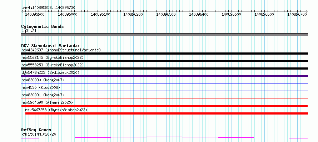This screenshot has height=142, width=318.
Task: Click the RNF150|NM_020724 gene label
Action: [x=39, y=134]
